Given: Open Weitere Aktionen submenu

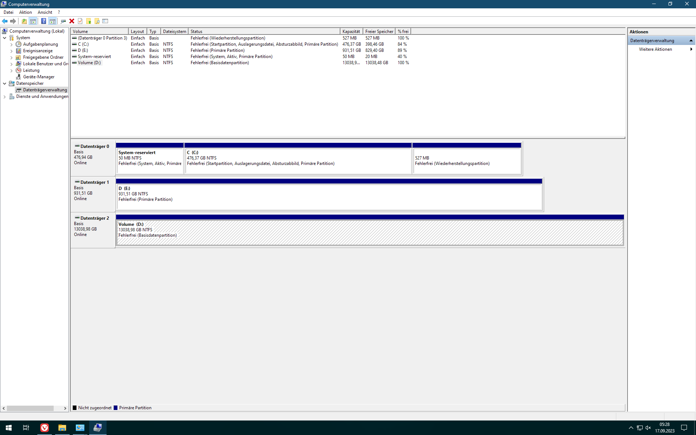Looking at the screenshot, I should point(655,49).
